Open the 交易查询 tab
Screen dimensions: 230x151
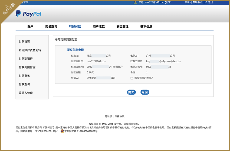pyautogui.click(x=51, y=27)
